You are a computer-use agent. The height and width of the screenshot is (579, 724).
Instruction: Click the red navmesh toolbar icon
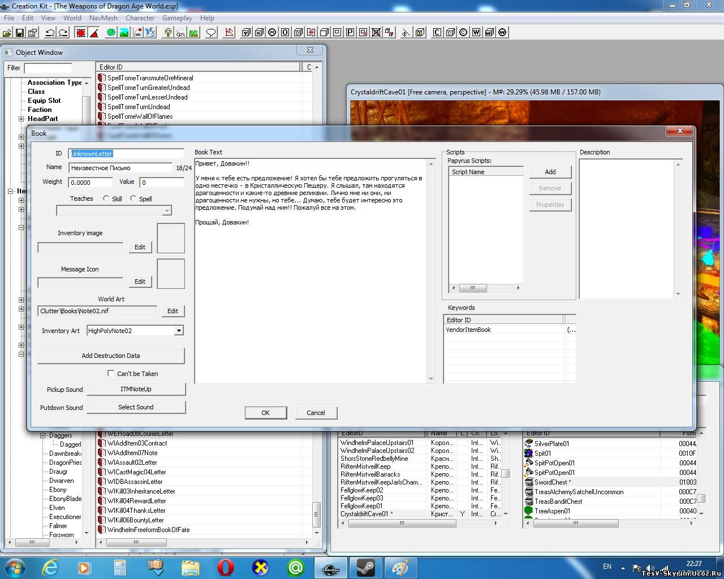click(229, 32)
